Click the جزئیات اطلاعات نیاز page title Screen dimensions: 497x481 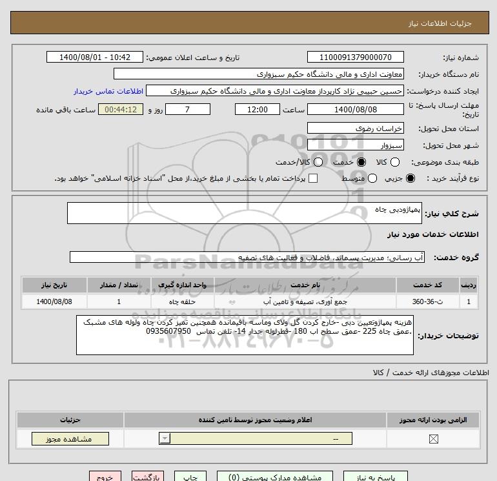point(440,23)
